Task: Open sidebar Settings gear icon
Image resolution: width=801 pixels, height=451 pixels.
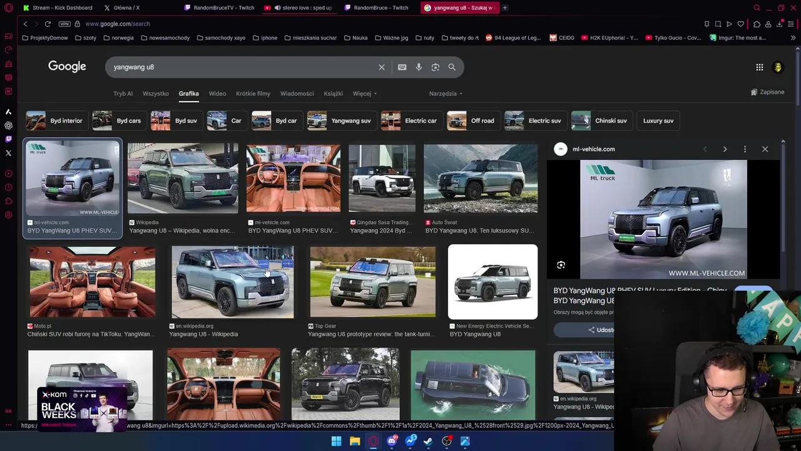Action: point(8,215)
